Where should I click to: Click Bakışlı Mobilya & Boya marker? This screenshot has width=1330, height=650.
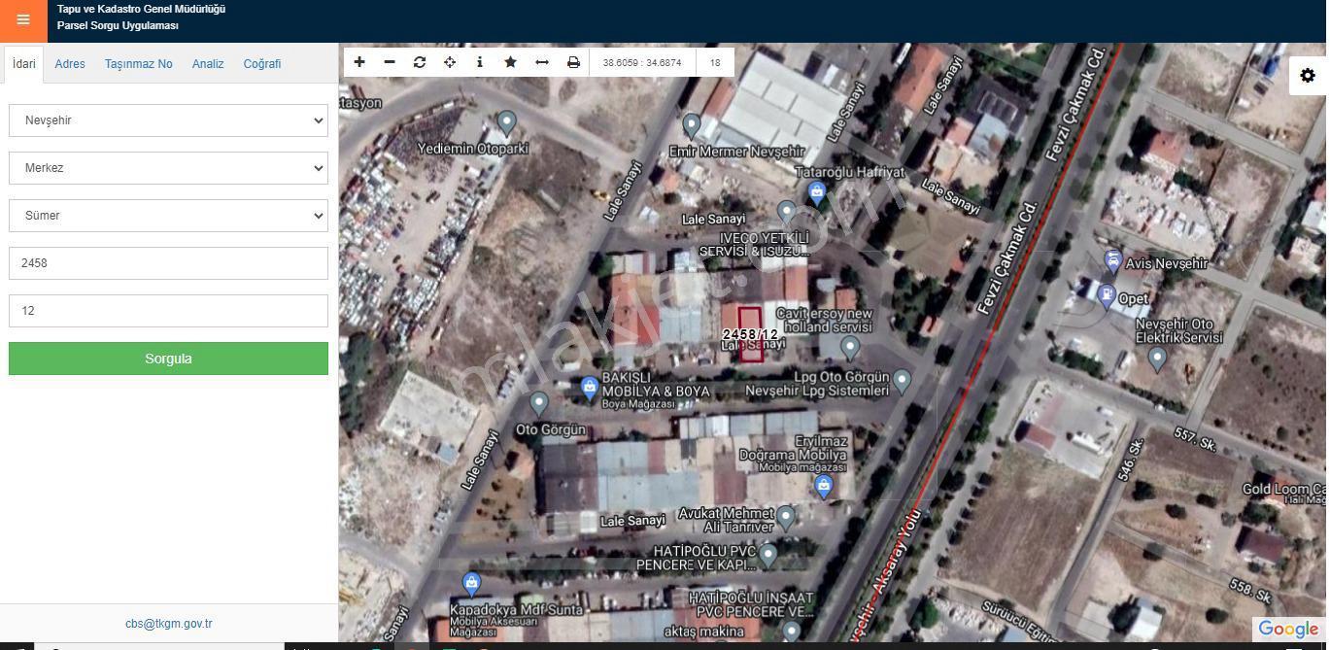click(x=589, y=389)
